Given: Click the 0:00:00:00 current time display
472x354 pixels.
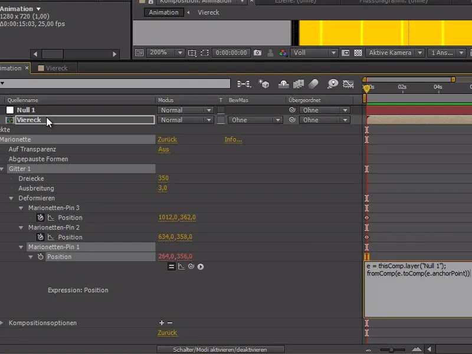Looking at the screenshot, I should tap(231, 53).
